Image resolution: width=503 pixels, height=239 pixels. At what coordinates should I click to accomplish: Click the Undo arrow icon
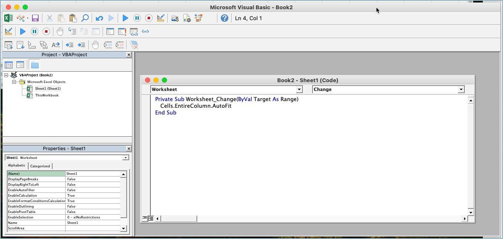click(x=99, y=18)
